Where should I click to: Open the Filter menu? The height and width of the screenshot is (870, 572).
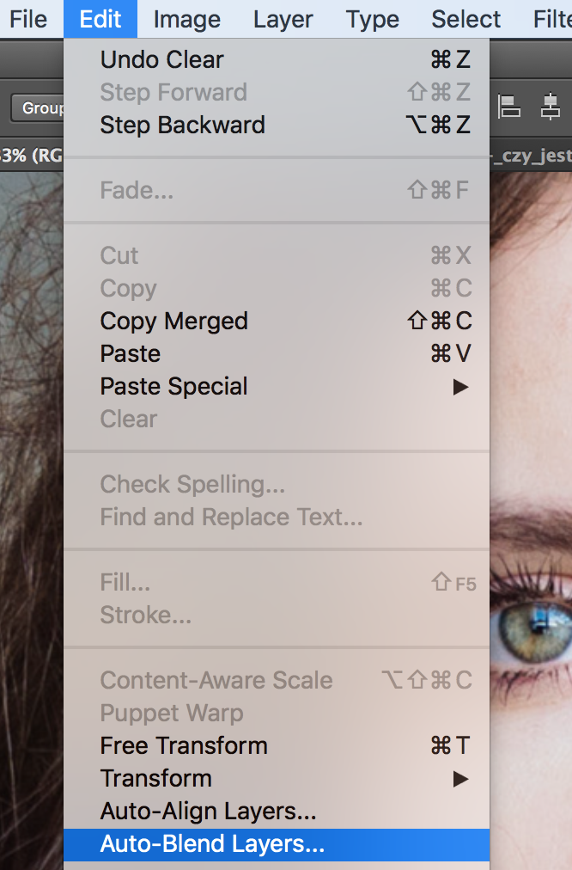pyautogui.click(x=554, y=19)
